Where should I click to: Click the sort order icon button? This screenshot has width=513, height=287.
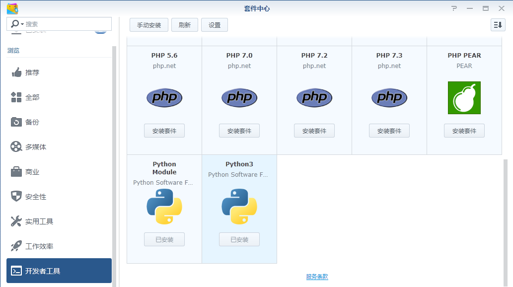coord(498,25)
